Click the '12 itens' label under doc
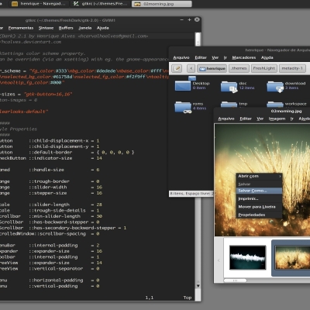 (246, 88)
